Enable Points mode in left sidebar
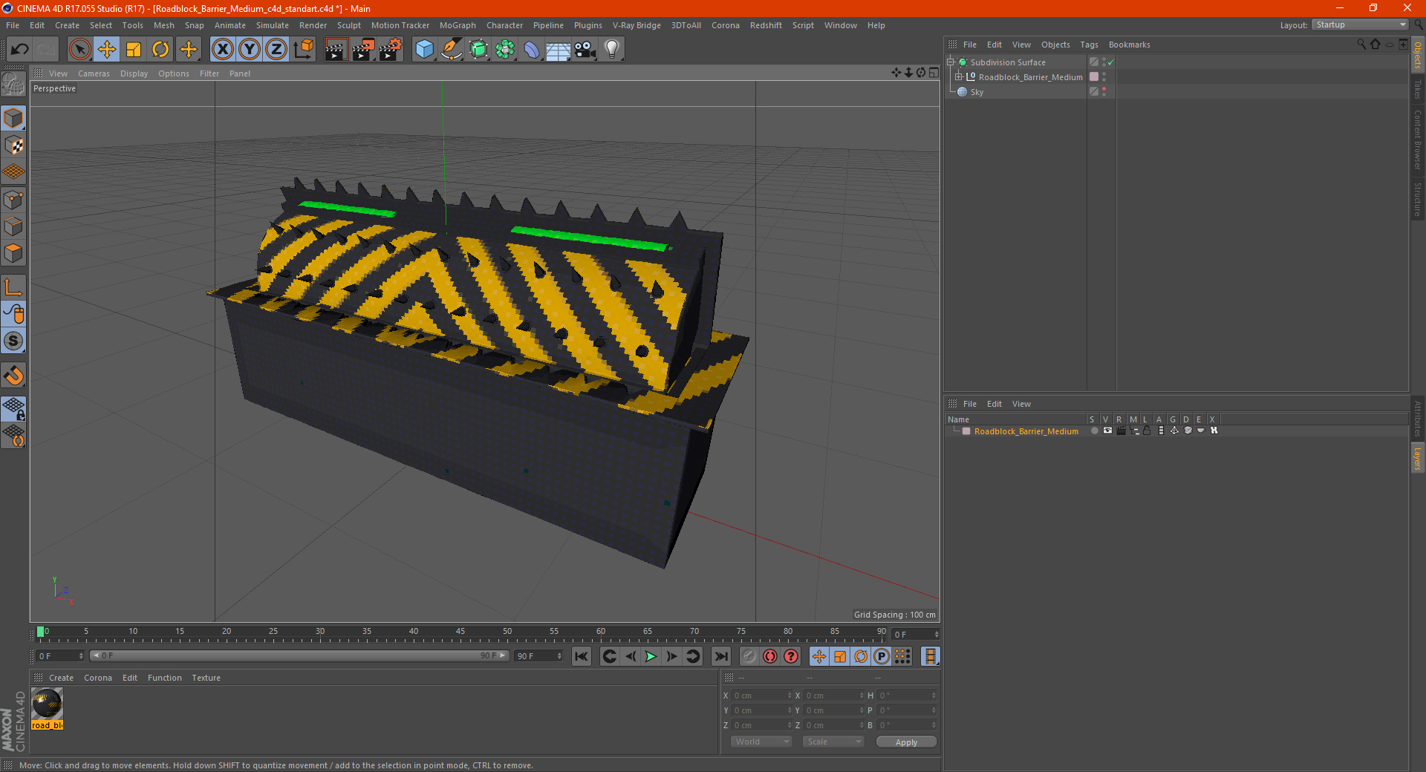The width and height of the screenshot is (1426, 772). point(13,200)
